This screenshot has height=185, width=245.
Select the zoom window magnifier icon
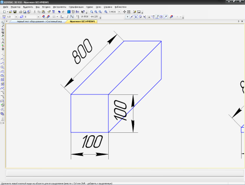pyautogui.click(x=92, y=12)
